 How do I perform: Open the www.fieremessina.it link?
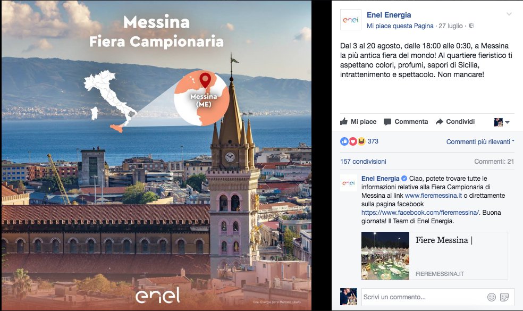tap(433, 196)
